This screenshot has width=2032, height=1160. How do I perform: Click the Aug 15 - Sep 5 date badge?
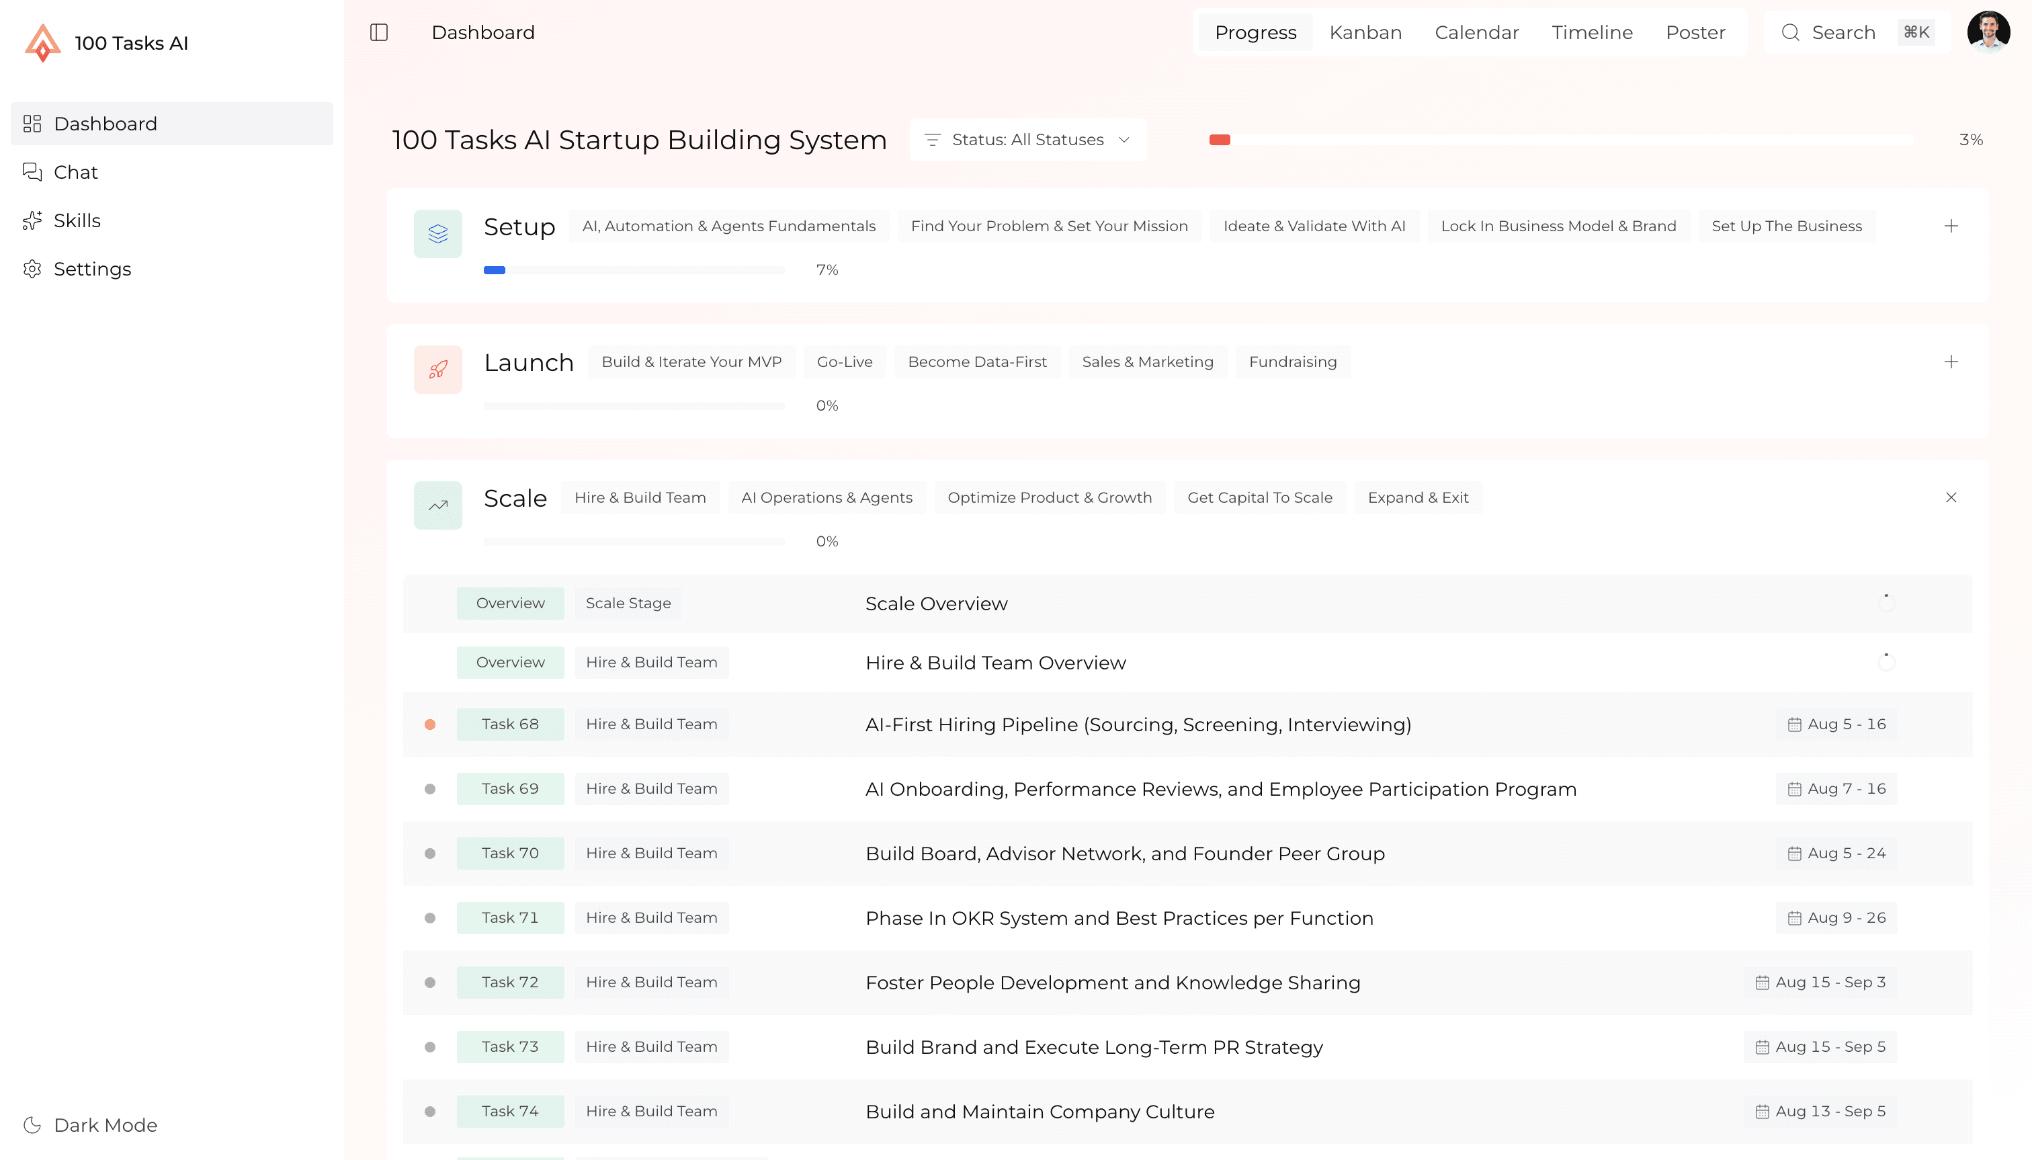coord(1820,1048)
